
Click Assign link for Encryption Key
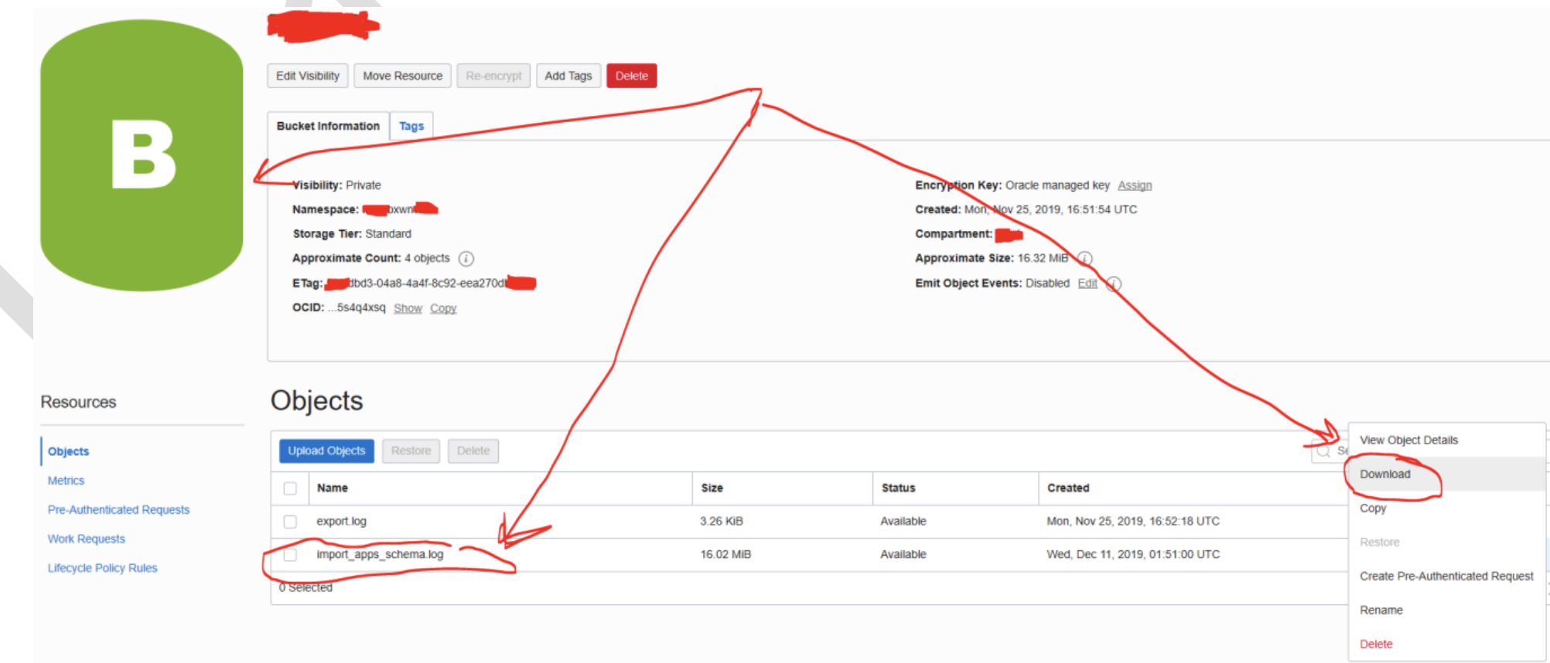tap(1134, 185)
